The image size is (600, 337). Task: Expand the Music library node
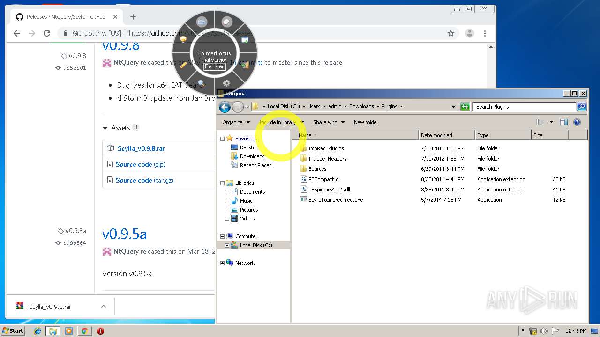(227, 201)
